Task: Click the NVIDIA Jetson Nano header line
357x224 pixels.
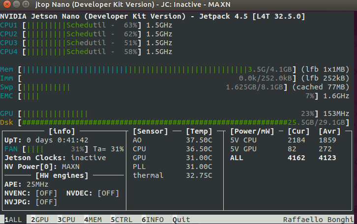Action: 152,16
